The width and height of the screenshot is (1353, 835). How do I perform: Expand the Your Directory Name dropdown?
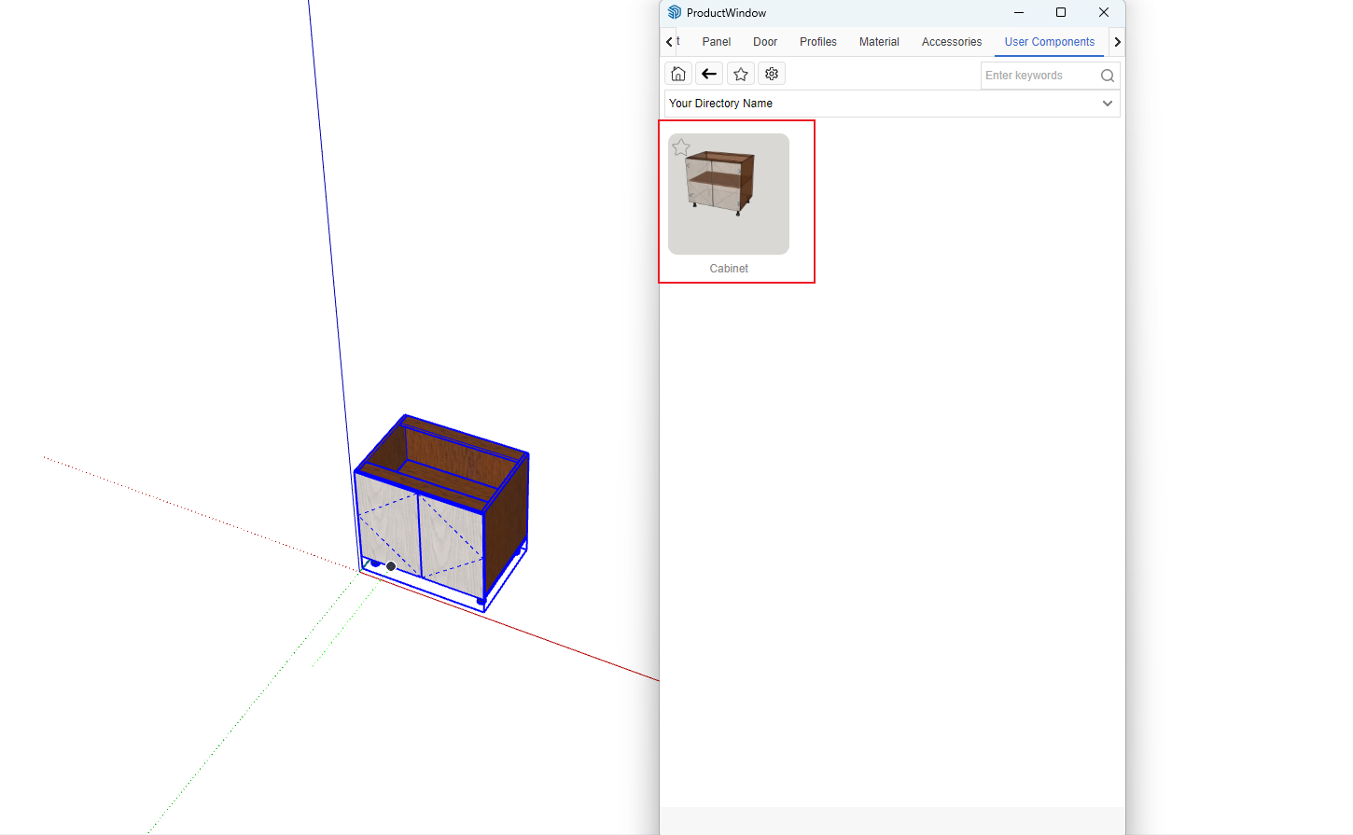tap(1107, 104)
